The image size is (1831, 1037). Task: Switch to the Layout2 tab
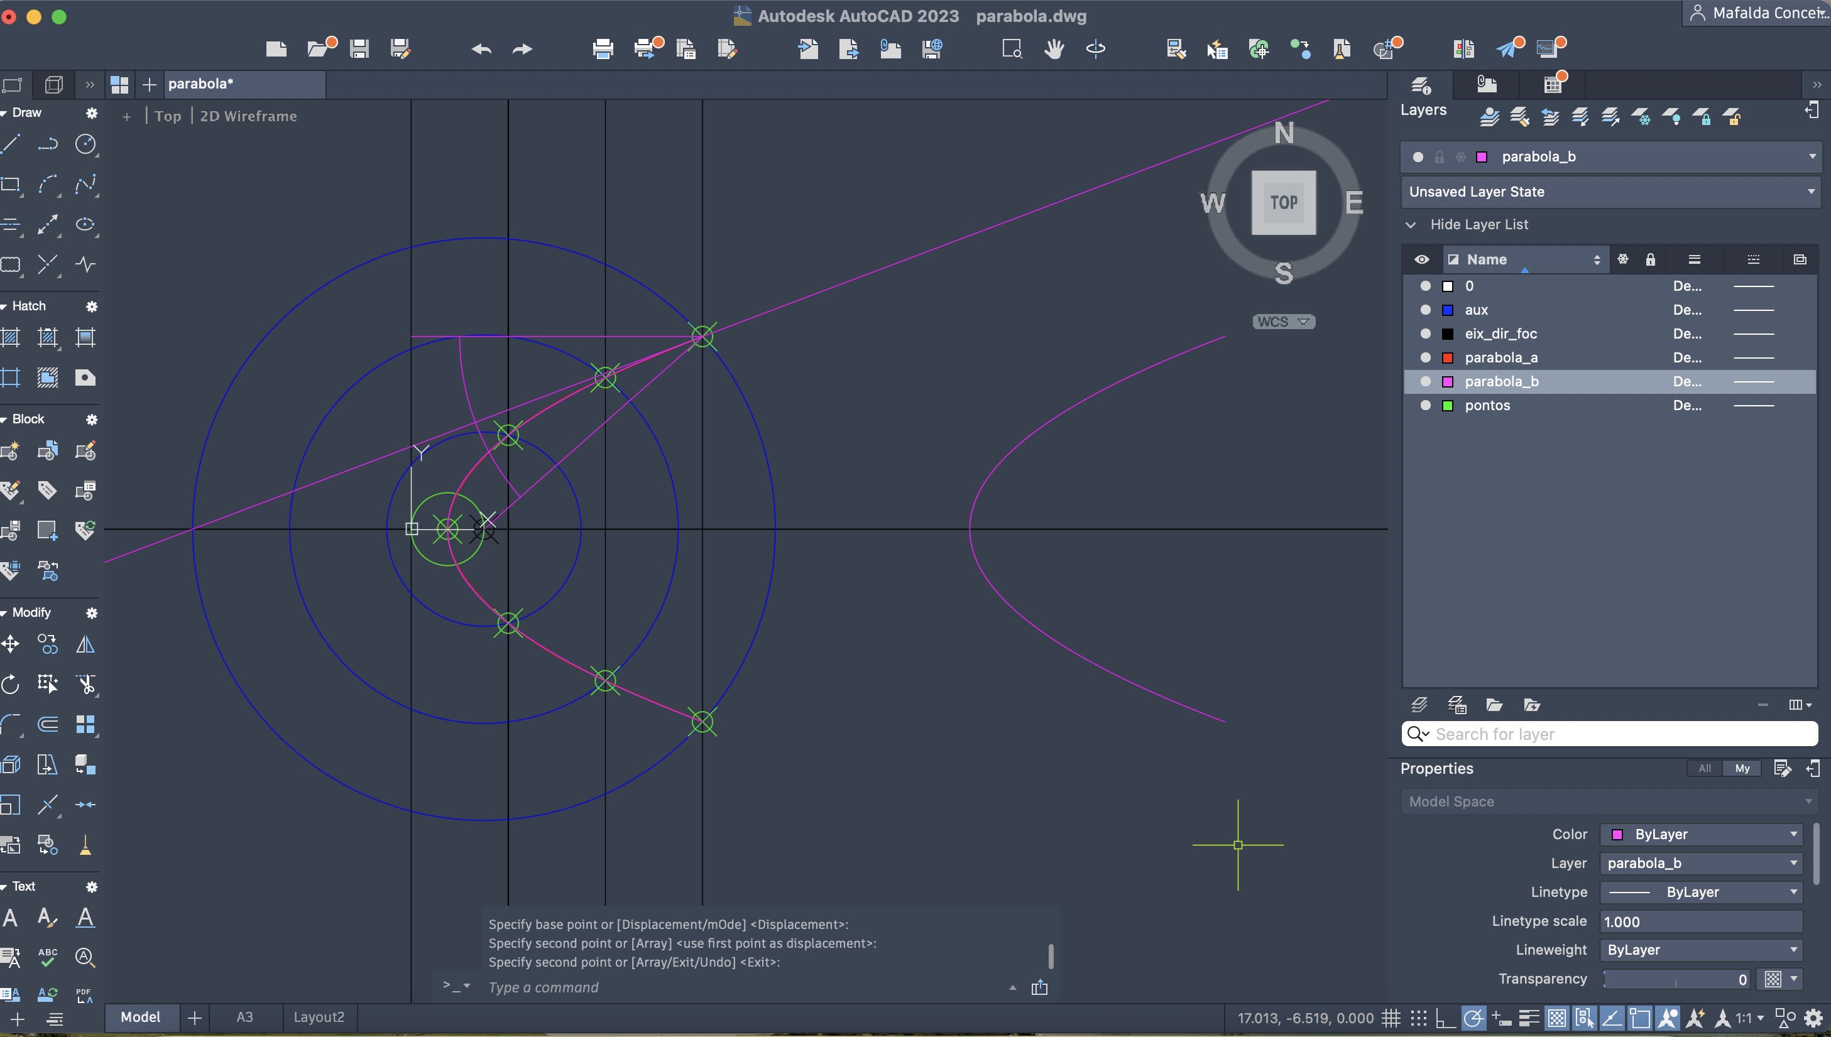[x=319, y=1017]
